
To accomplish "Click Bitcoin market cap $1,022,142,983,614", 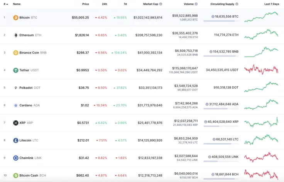I will (148, 18).
